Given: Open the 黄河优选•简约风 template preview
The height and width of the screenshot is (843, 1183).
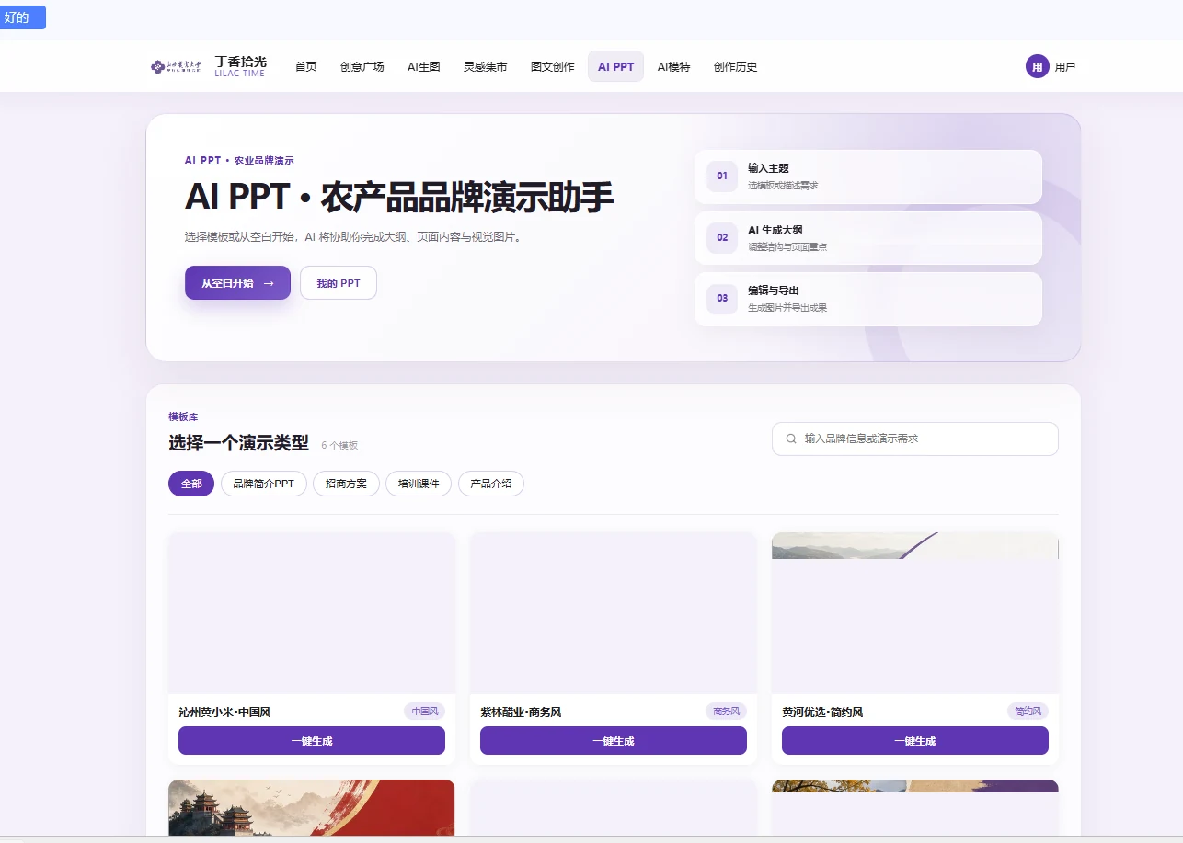Looking at the screenshot, I should [x=915, y=613].
